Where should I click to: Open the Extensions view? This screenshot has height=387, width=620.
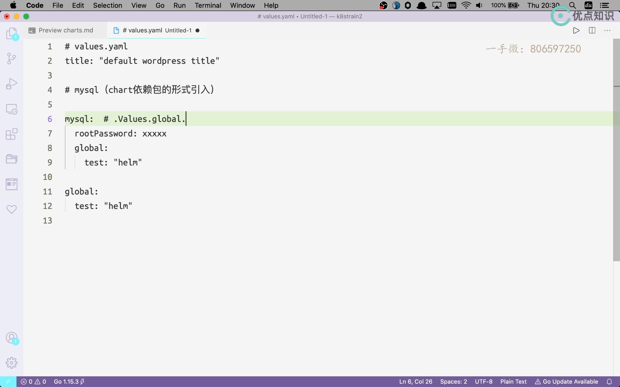[x=11, y=134]
